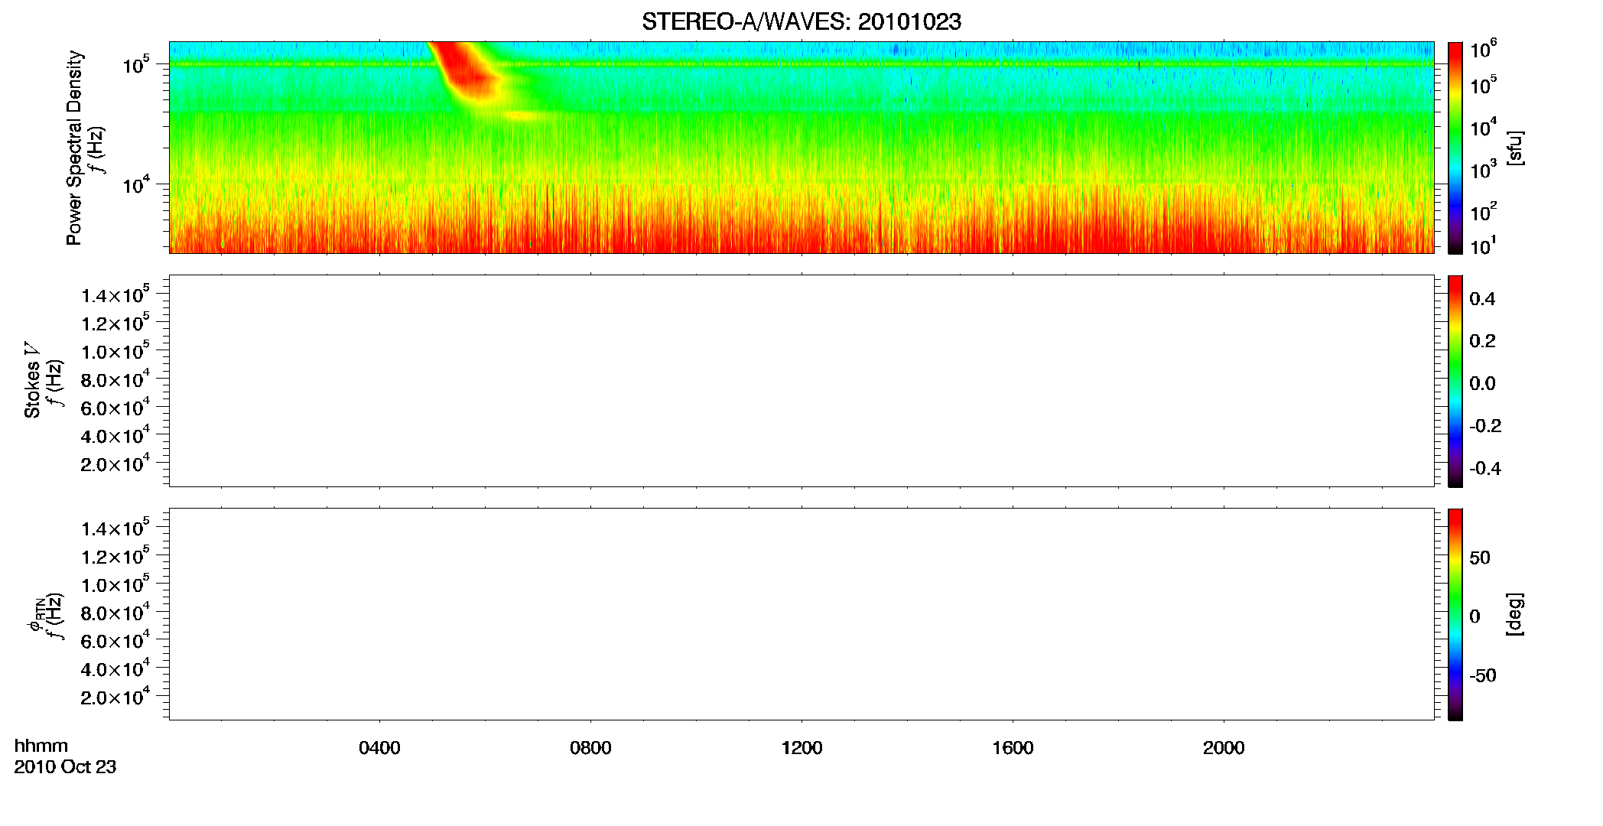1603x826 pixels.
Task: Click the 10^5 frequency tick in top panel
Action: (135, 65)
